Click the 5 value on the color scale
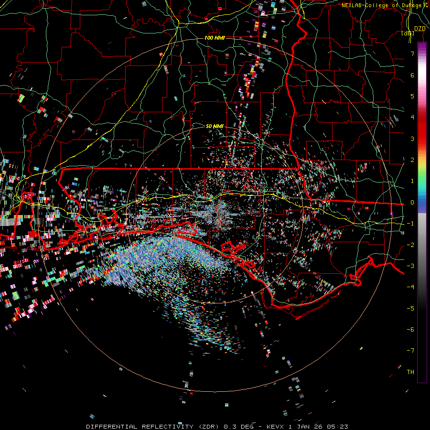The width and height of the screenshot is (430, 430). coord(412,96)
